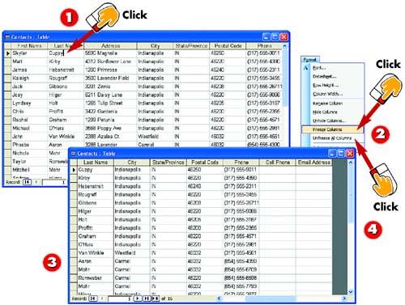Click front table vertical scrollbar down arrow
The image size is (405, 305).
[351, 292]
